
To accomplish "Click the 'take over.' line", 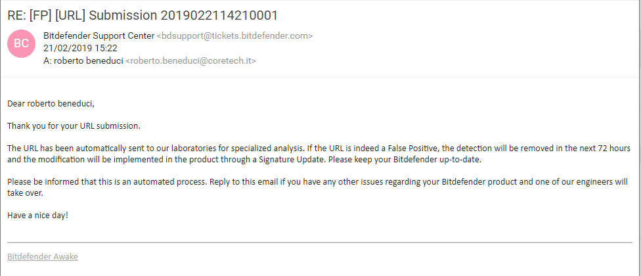I will tap(25, 193).
